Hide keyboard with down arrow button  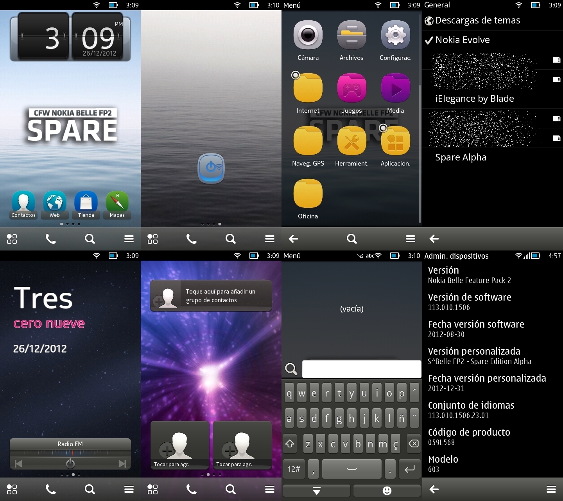[x=317, y=491]
